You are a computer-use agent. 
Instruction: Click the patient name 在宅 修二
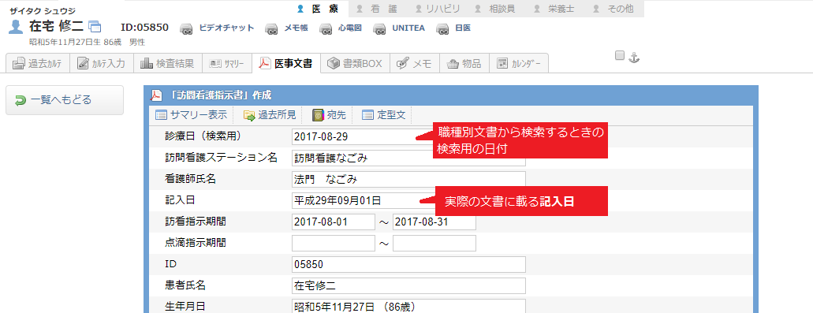[57, 27]
